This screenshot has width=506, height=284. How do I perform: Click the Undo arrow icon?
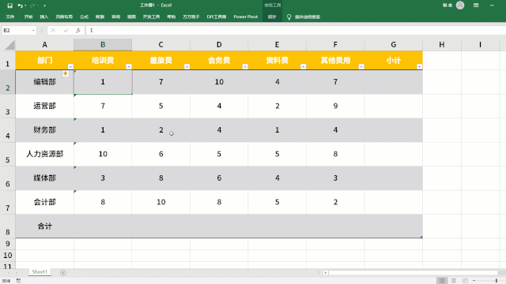[21, 6]
